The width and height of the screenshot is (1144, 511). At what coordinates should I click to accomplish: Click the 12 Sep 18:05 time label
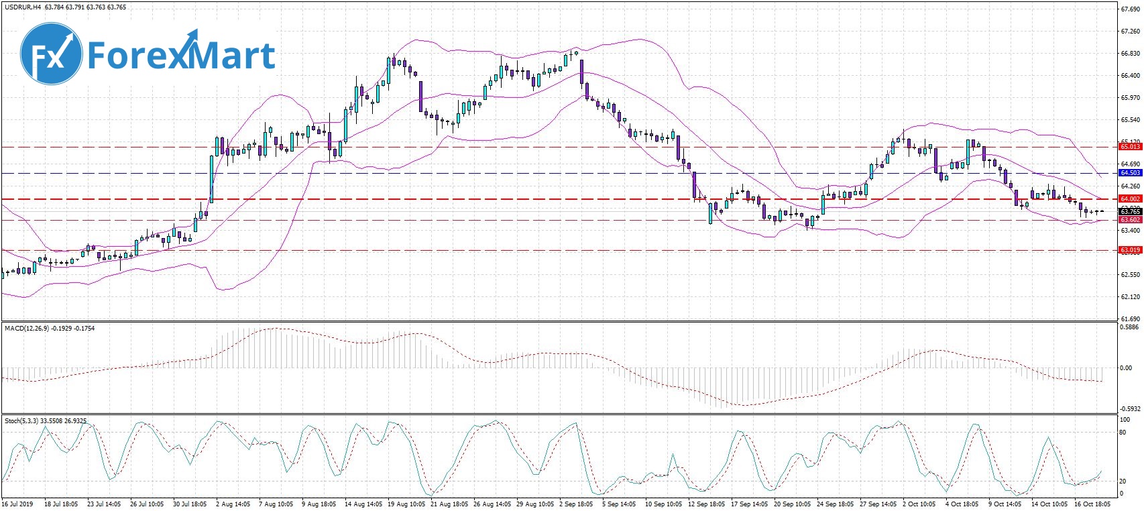point(707,504)
